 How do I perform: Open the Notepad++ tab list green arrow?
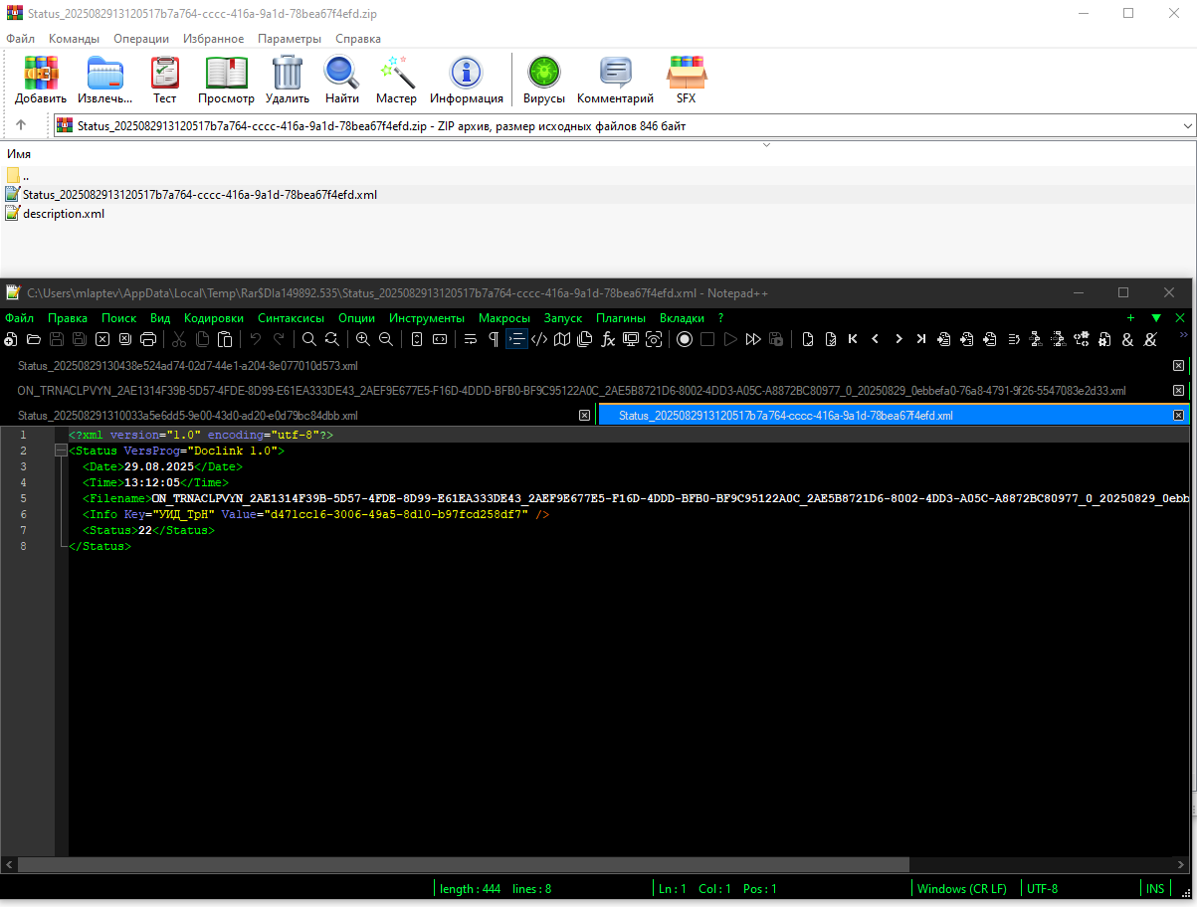[x=1155, y=318]
